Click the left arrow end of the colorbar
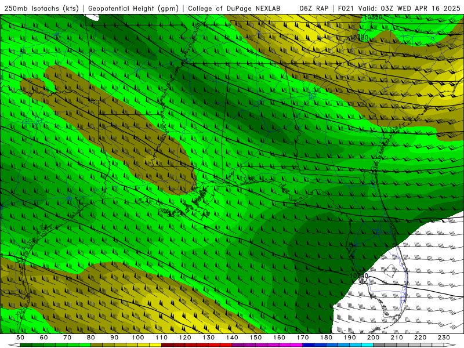 pos(14,345)
